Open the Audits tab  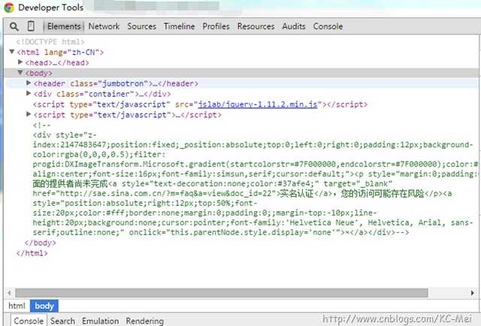point(294,26)
